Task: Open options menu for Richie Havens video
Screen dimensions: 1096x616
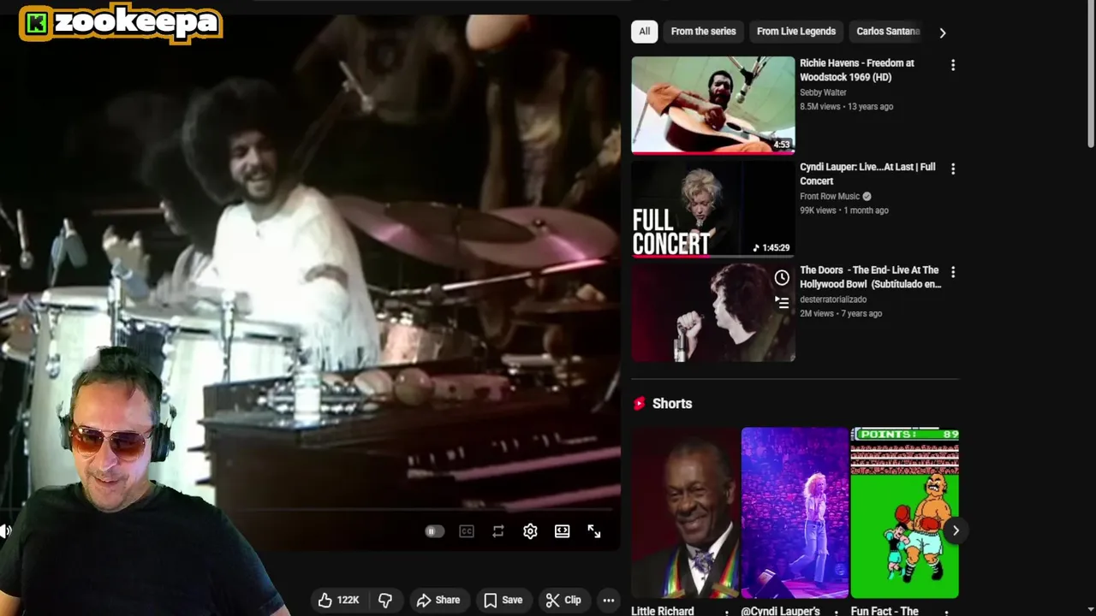Action: pyautogui.click(x=953, y=65)
